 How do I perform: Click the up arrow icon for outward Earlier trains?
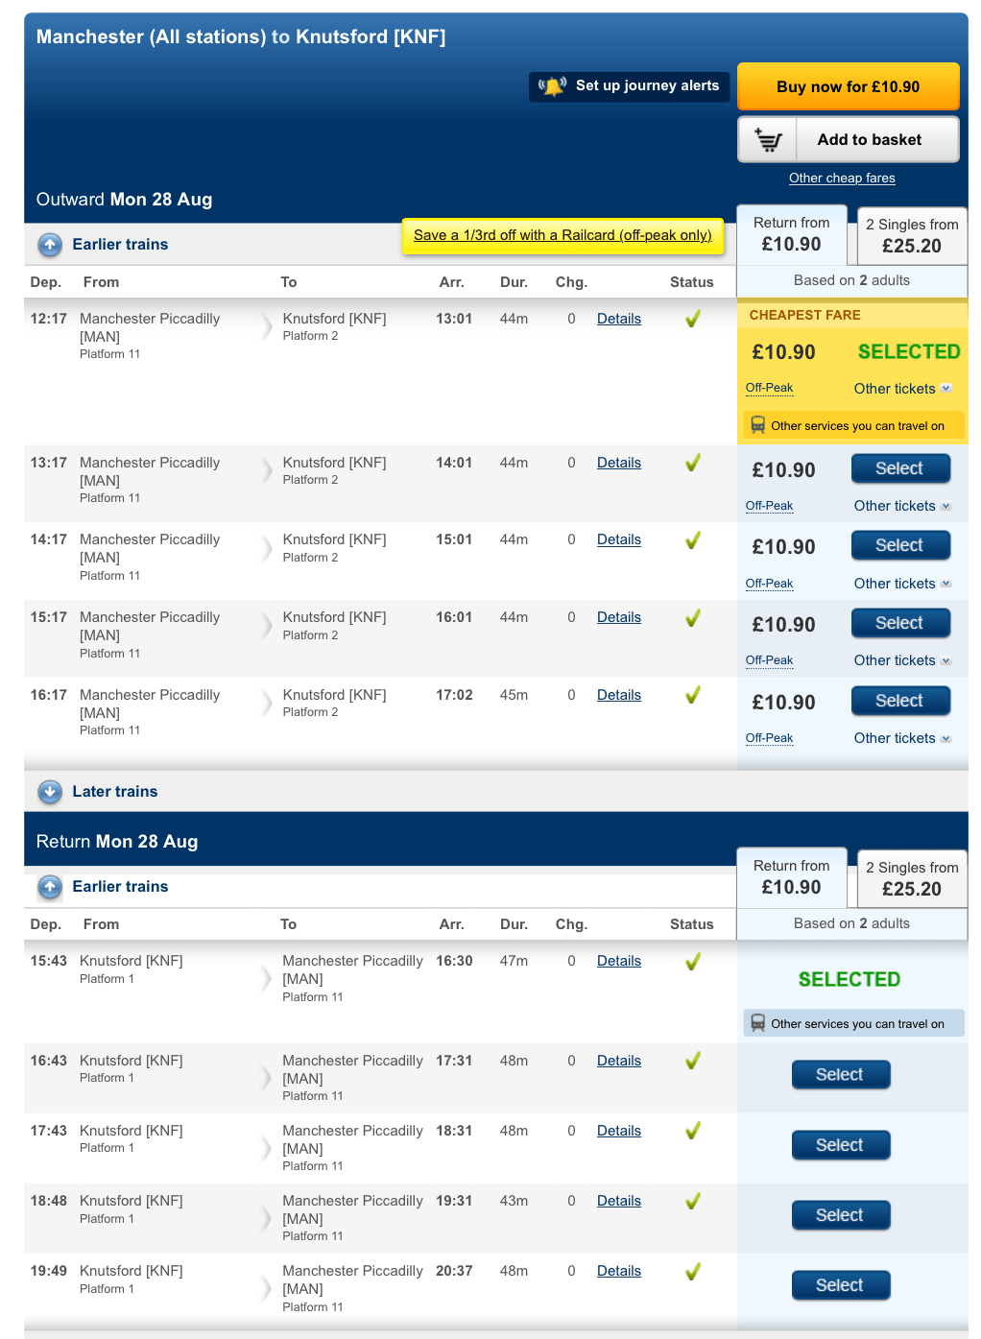(50, 245)
